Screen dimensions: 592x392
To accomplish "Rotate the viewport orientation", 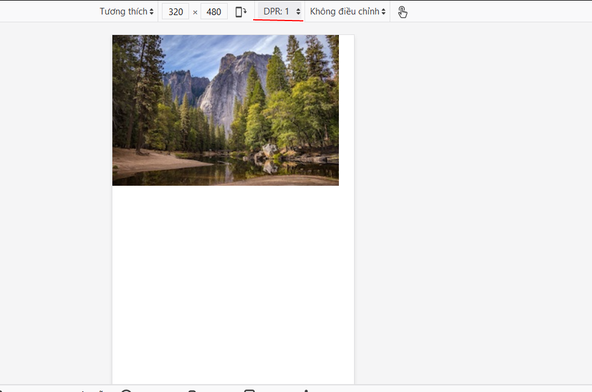I will (x=241, y=11).
